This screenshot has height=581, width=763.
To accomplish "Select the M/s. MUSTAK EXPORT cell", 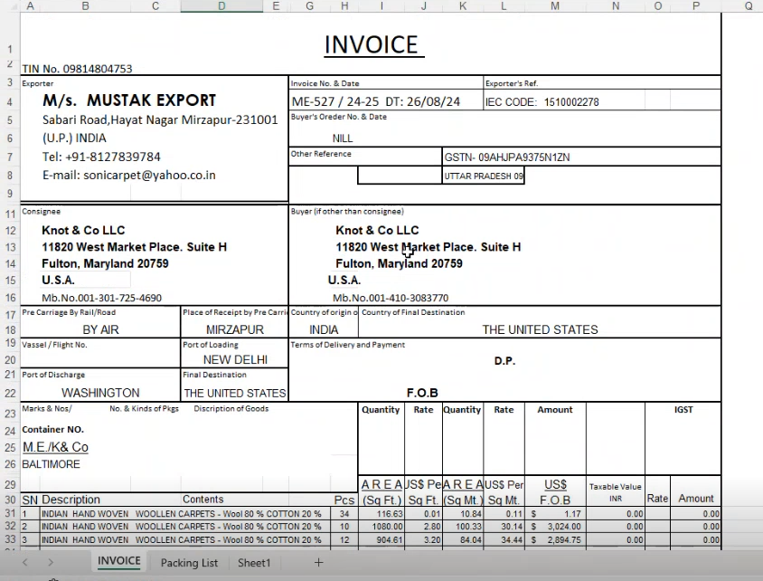I will point(129,100).
